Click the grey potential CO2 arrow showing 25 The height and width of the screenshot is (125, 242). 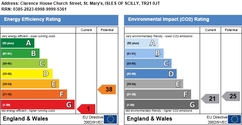(x=231, y=96)
